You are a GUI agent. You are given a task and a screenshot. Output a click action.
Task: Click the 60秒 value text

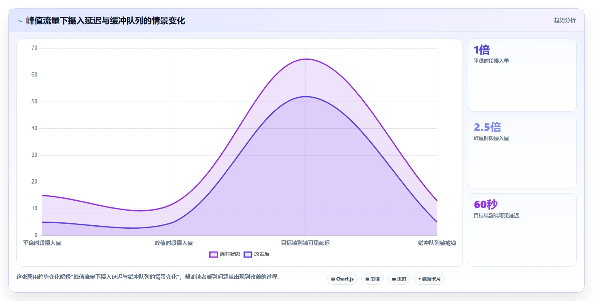pyautogui.click(x=485, y=204)
